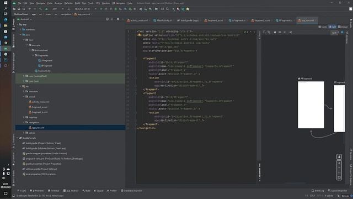The height and width of the screenshot is (199, 353).
Task: Open the File menu
Action: [19, 3]
